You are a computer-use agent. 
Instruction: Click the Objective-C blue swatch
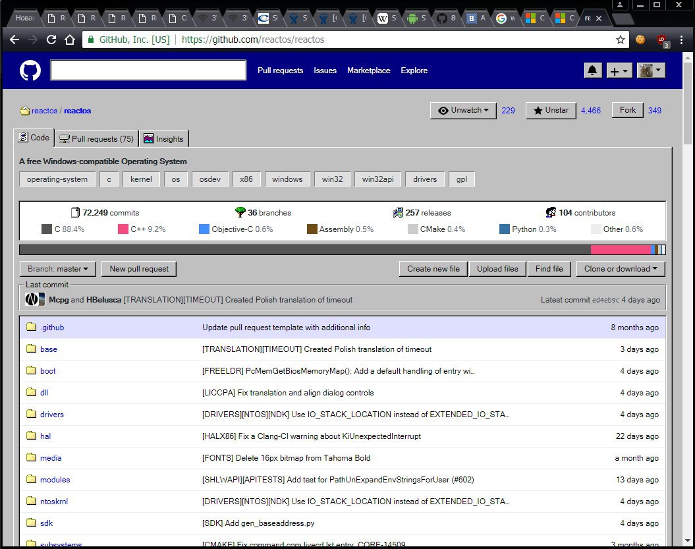(x=204, y=229)
